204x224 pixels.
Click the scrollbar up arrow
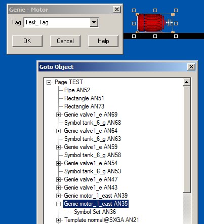[x=187, y=82]
